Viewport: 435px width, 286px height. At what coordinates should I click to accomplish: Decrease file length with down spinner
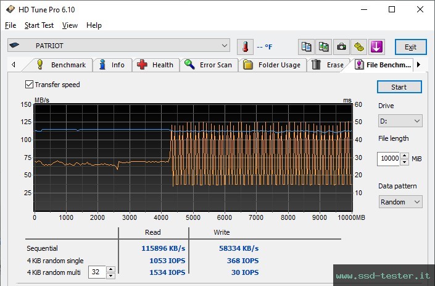click(x=405, y=162)
